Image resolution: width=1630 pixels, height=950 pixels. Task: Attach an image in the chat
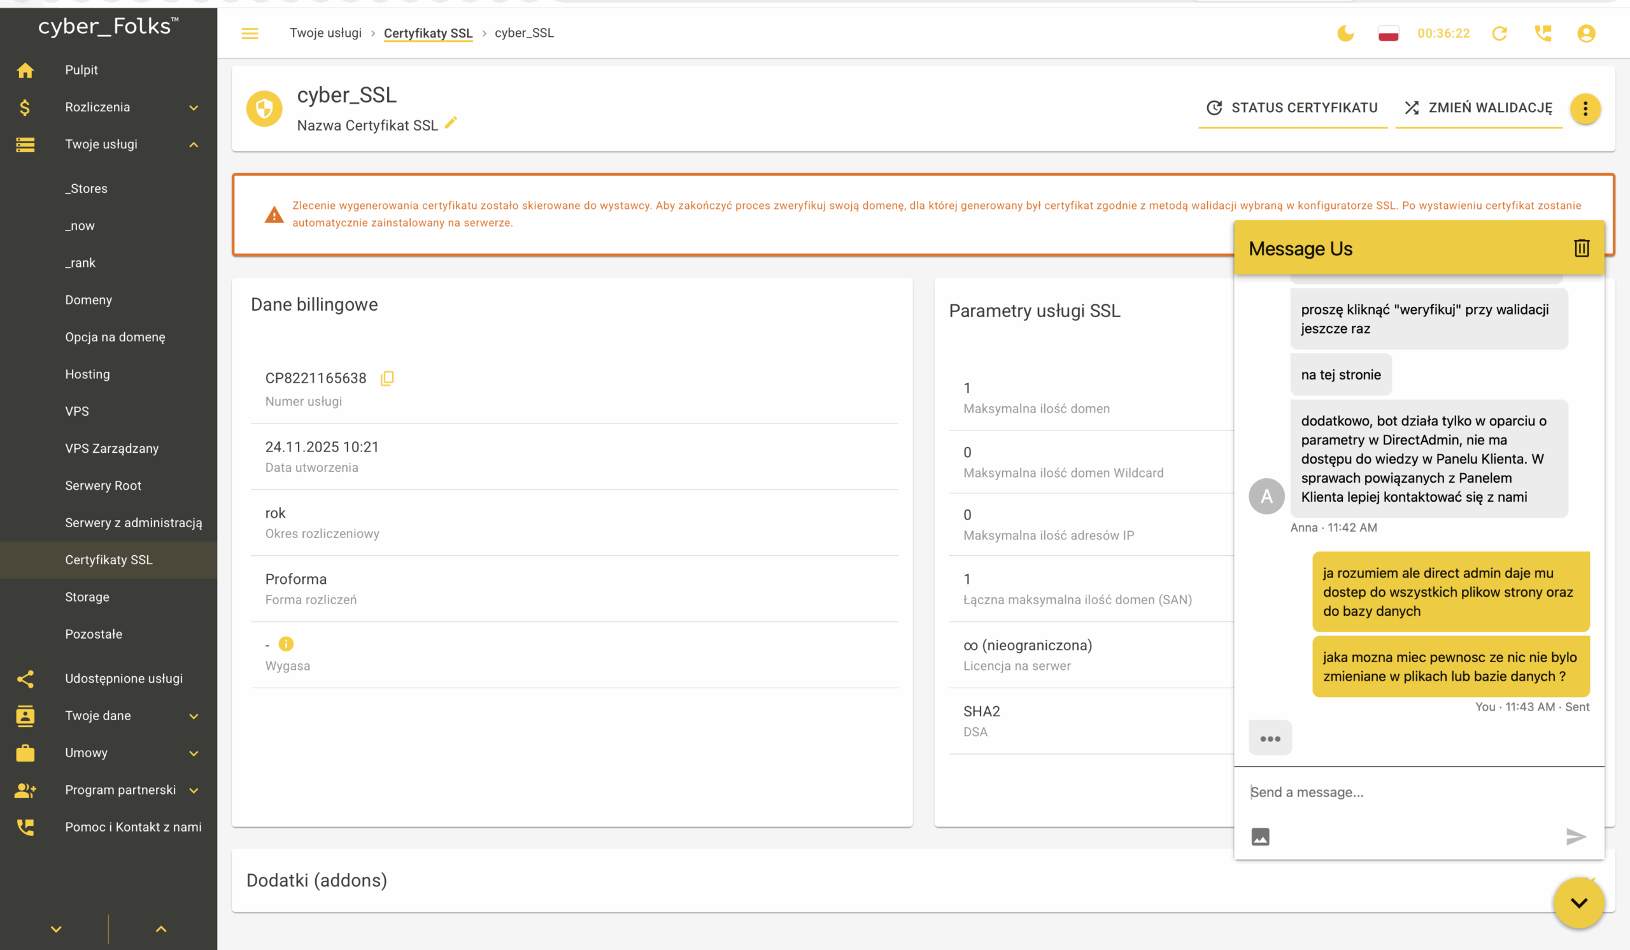click(1260, 837)
